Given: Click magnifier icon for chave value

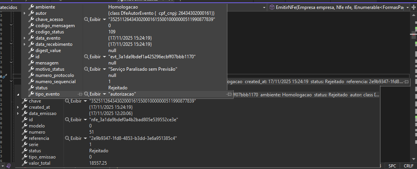Looking at the screenshot, I should (67, 101).
